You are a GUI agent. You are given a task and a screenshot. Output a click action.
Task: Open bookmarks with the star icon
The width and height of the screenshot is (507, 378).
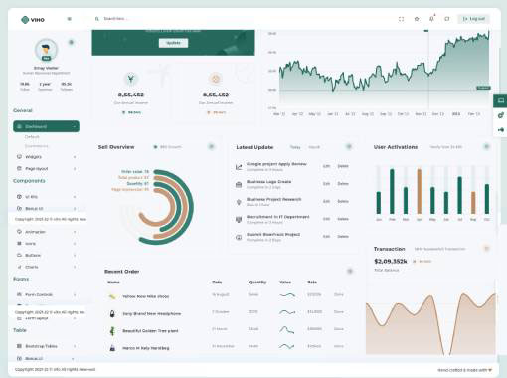pos(417,19)
